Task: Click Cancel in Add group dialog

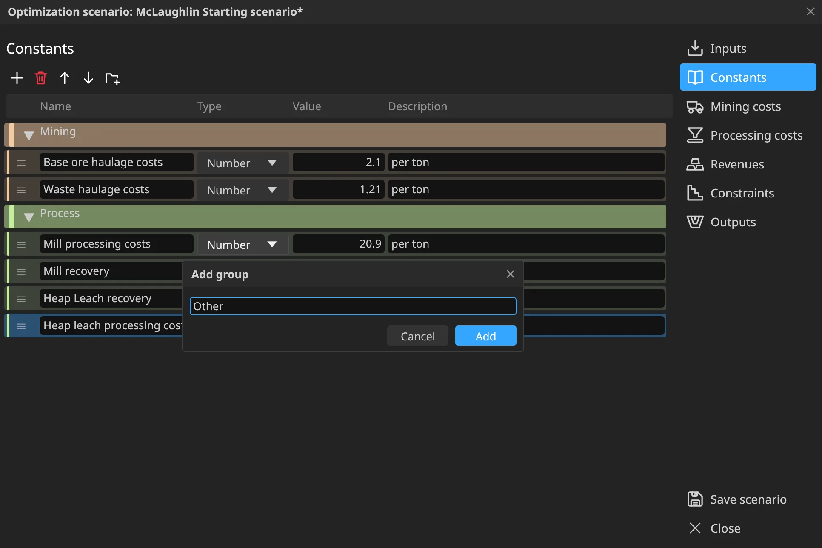Action: [x=418, y=336]
